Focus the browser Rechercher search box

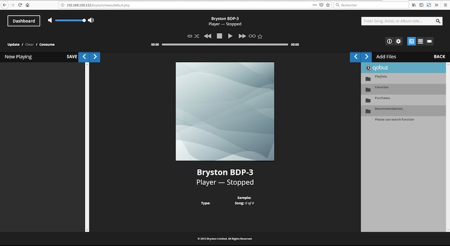click(x=372, y=5)
